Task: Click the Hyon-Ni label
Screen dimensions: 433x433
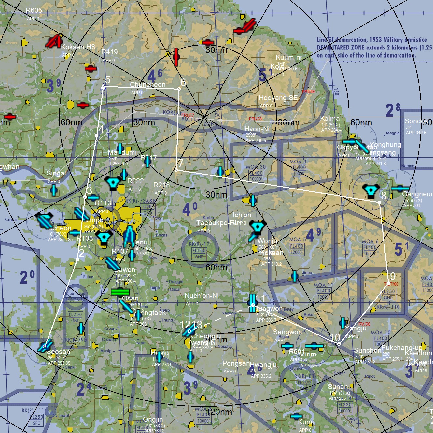Action: 257,129
